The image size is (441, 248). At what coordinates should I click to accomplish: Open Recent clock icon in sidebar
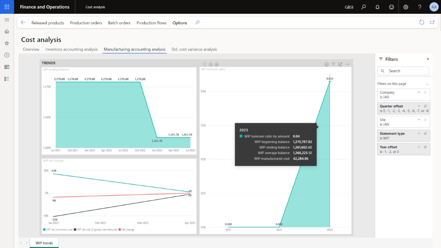tap(7, 55)
